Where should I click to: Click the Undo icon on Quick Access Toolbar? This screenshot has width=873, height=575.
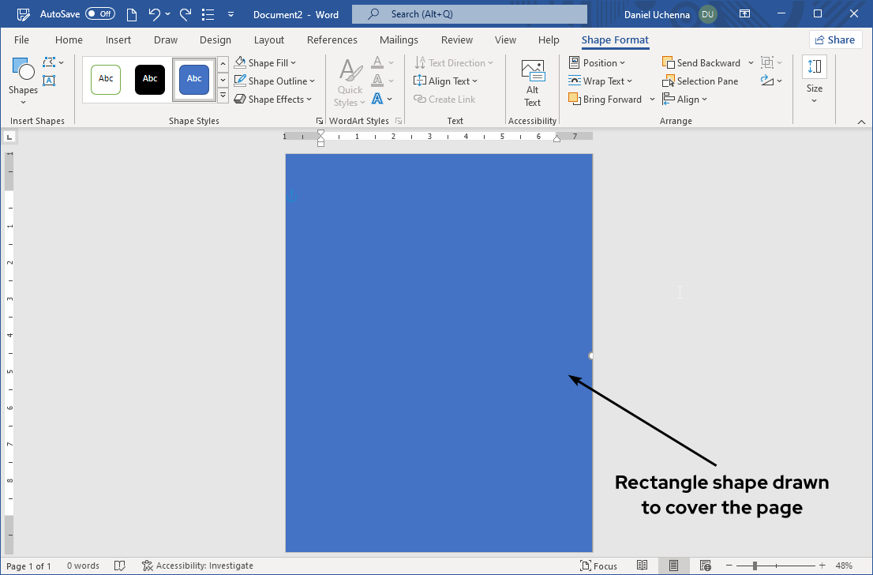[x=152, y=13]
